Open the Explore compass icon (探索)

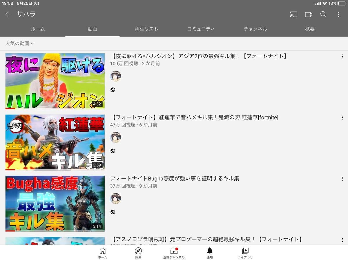coord(138,253)
